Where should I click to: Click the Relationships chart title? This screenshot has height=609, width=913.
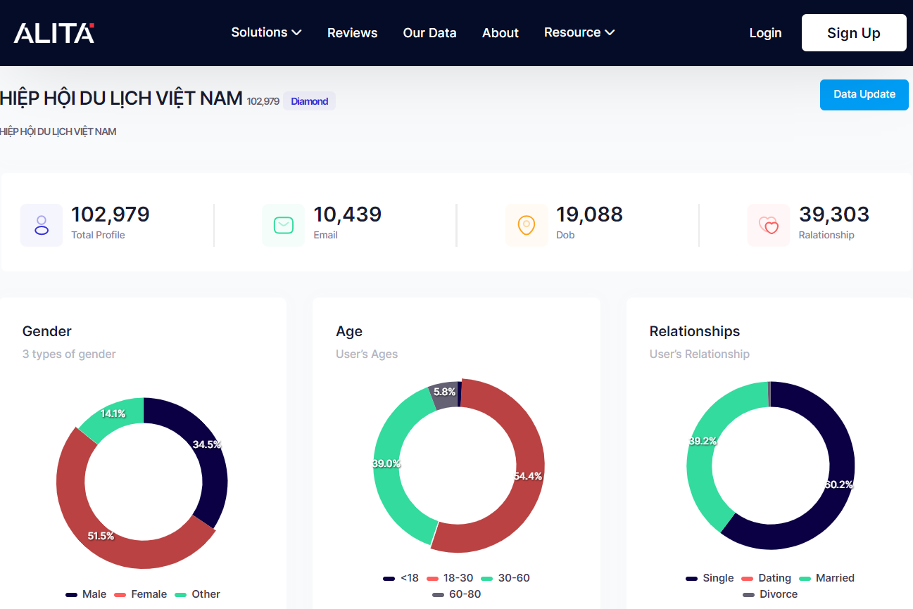695,331
